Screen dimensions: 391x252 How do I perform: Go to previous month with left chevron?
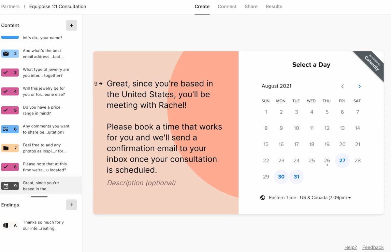[342, 86]
